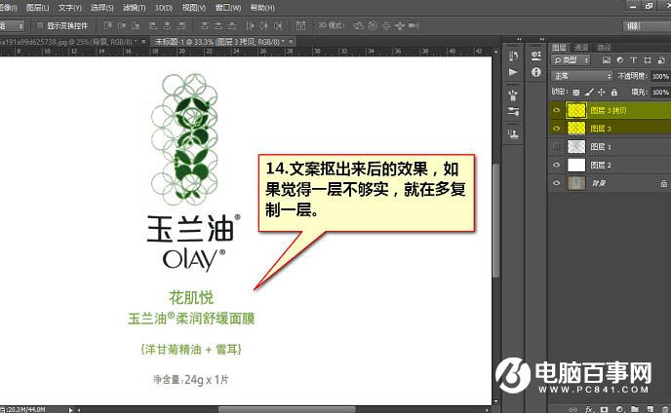Click lock transparent pixels icon
Screen dimensions: 671x413
click(x=576, y=92)
